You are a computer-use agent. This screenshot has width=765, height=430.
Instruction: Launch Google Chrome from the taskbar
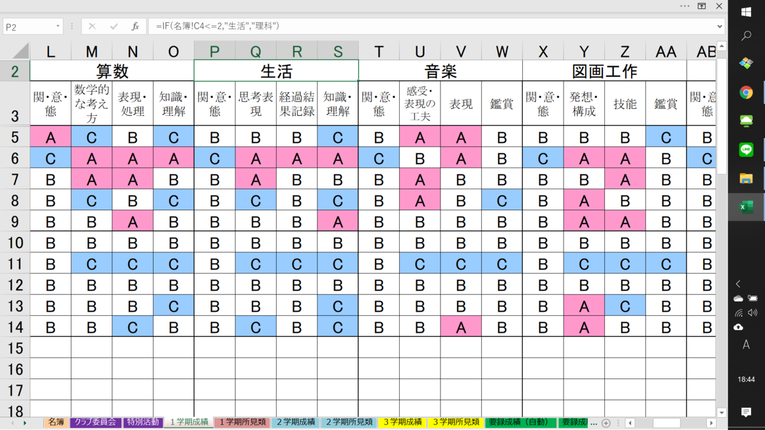pyautogui.click(x=746, y=92)
